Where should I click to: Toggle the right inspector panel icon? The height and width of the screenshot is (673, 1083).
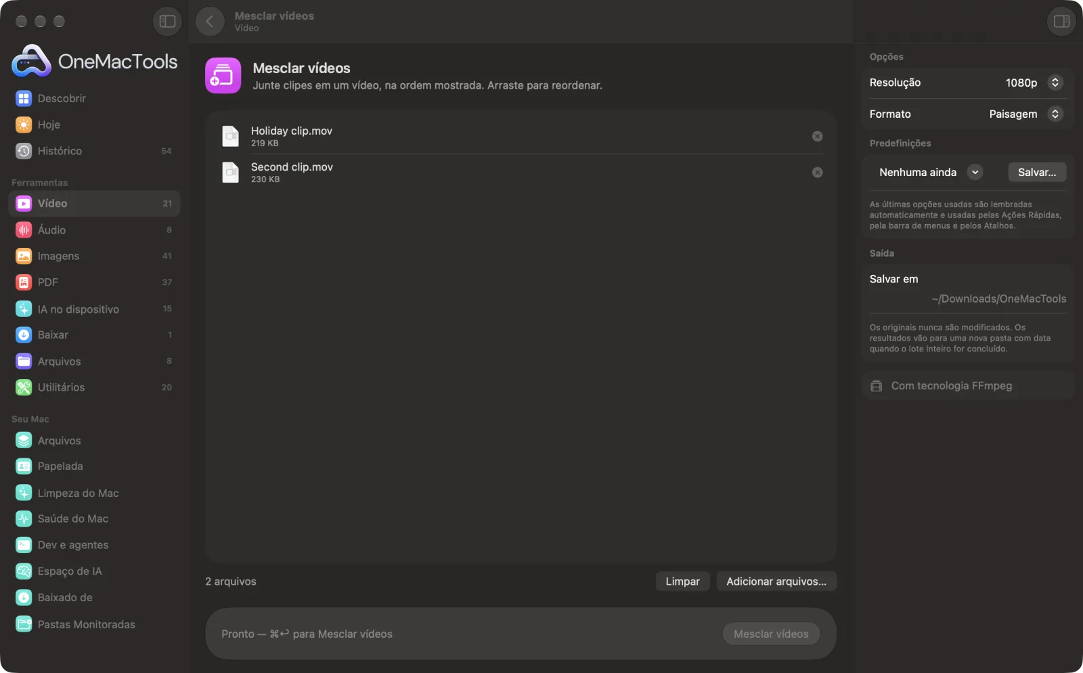coord(1061,22)
